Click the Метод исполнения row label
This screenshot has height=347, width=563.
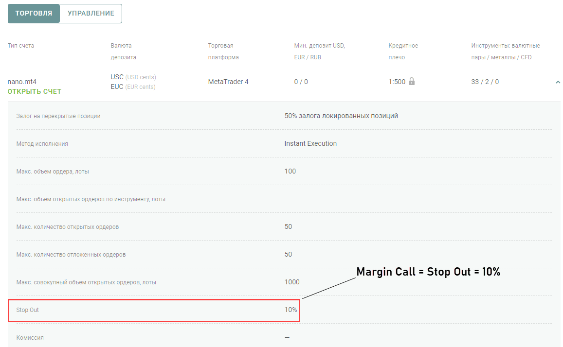42,144
